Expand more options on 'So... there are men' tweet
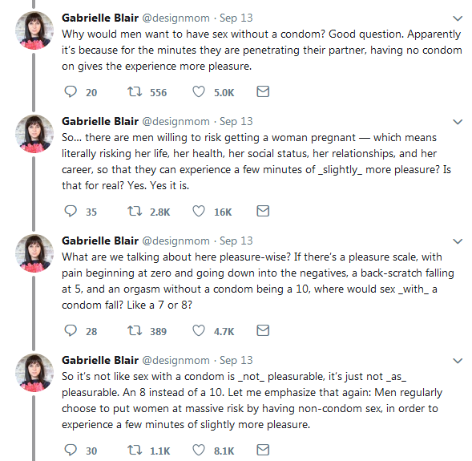The image size is (472, 461). pos(458,122)
